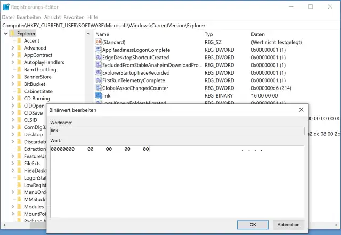Click the ExcludedFromStableAnaheim DWORD icon
This screenshot has width=341, height=235.
coord(99,65)
